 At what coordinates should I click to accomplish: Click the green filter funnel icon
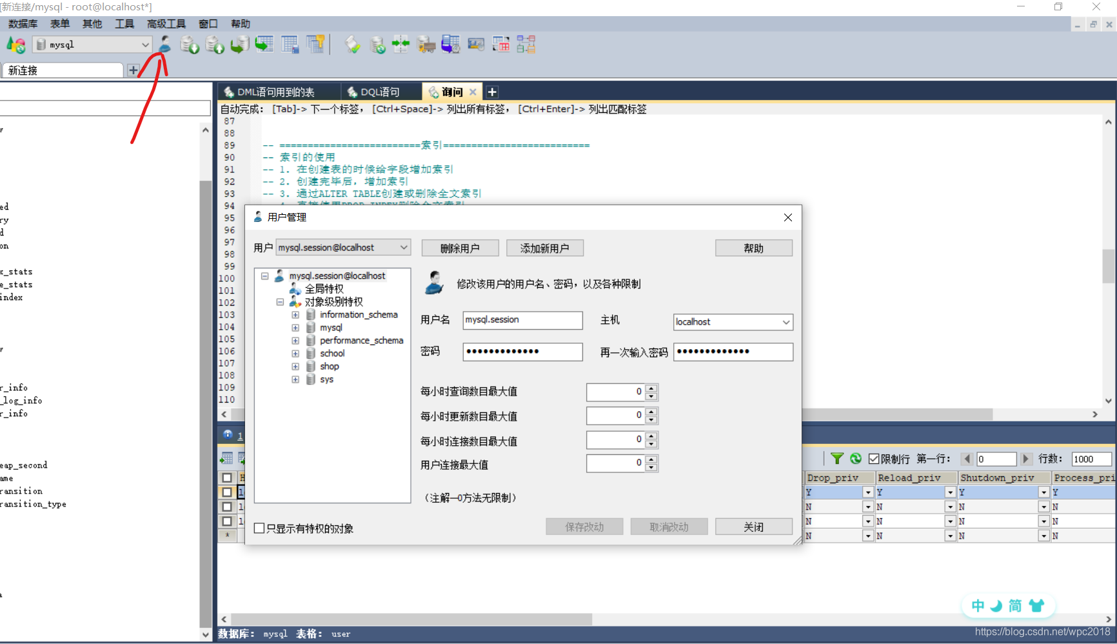(837, 459)
